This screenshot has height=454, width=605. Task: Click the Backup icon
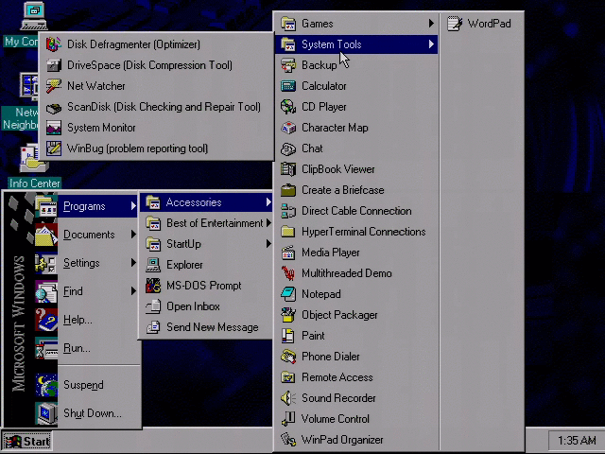tap(288, 65)
